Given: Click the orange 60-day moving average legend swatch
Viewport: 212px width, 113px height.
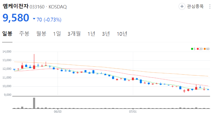Looking at the screenshot, I should coord(205,49).
